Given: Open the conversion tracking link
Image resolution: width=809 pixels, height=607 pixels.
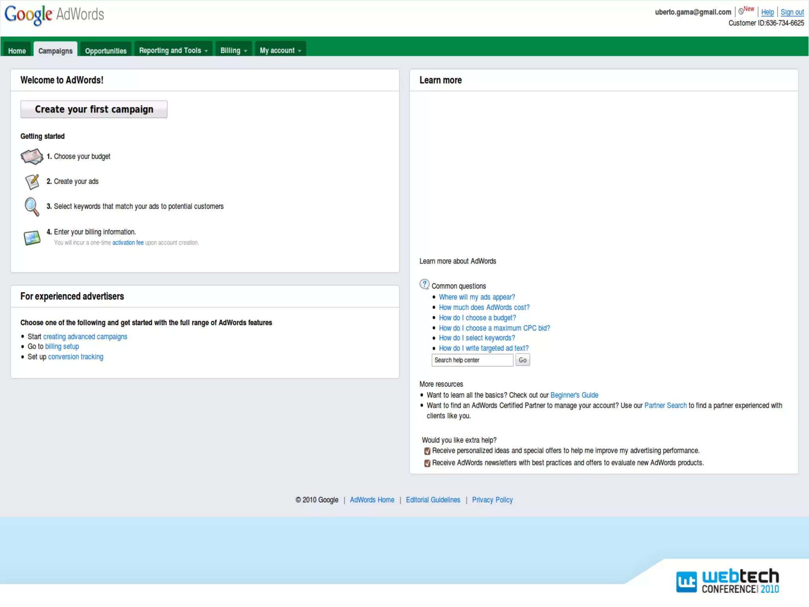Looking at the screenshot, I should point(75,357).
